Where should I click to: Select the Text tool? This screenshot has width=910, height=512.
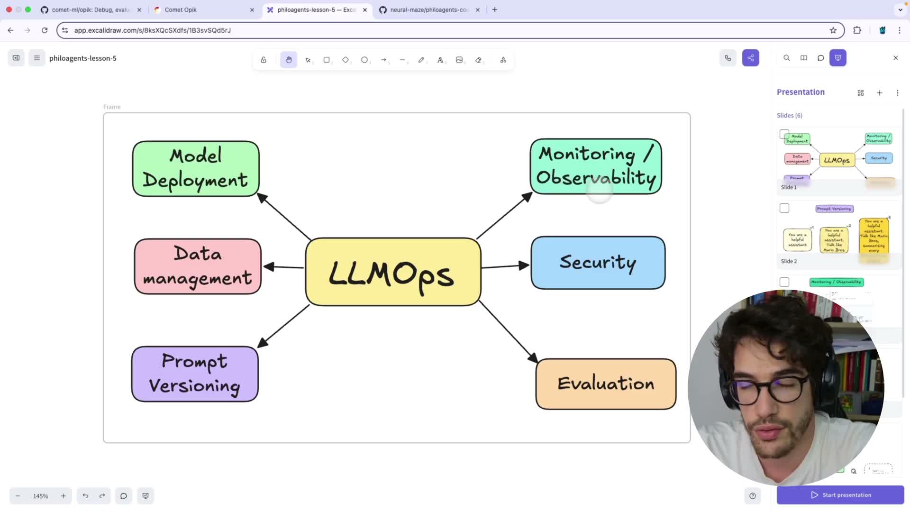pos(440,60)
